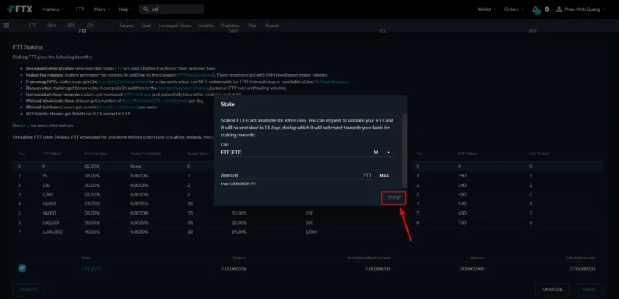Open the Wallet dropdown
The height and width of the screenshot is (299, 619).
click(487, 9)
